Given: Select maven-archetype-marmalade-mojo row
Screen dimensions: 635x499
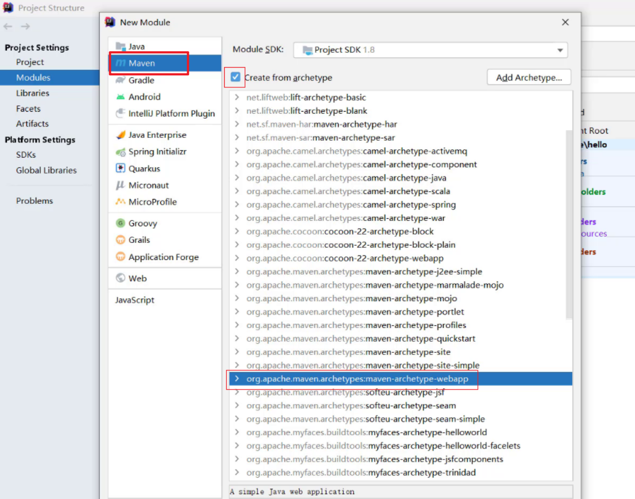Looking at the screenshot, I should pos(401,285).
